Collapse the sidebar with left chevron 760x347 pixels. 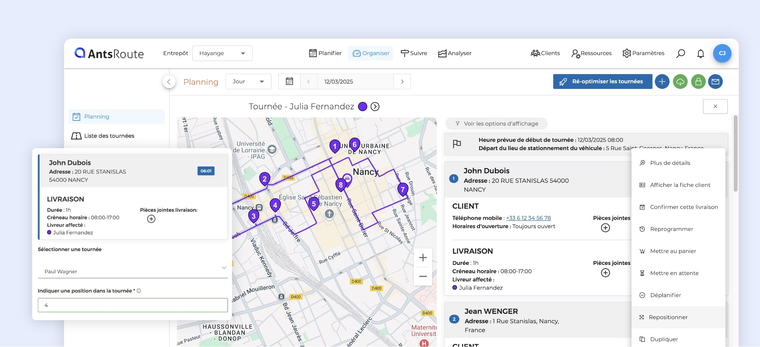169,82
